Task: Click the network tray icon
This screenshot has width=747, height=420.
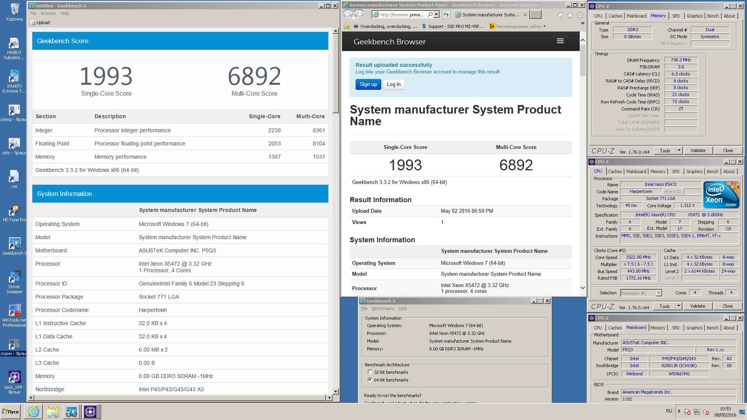Action: click(696, 412)
